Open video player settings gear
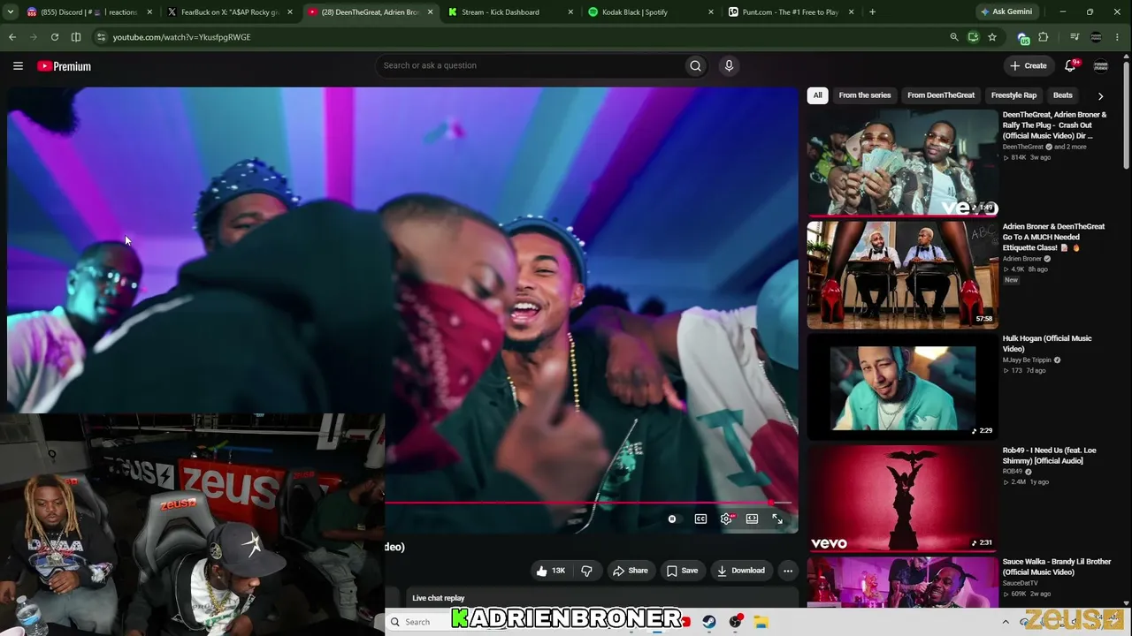Image resolution: width=1132 pixels, height=636 pixels. point(726,519)
